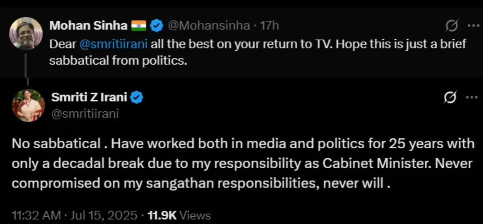This screenshot has height=224, width=483.
Task: Click the Grok icon on Mohan Sinha's tweet
Action: click(451, 26)
